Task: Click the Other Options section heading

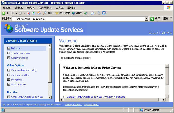Action: click(x=16, y=66)
